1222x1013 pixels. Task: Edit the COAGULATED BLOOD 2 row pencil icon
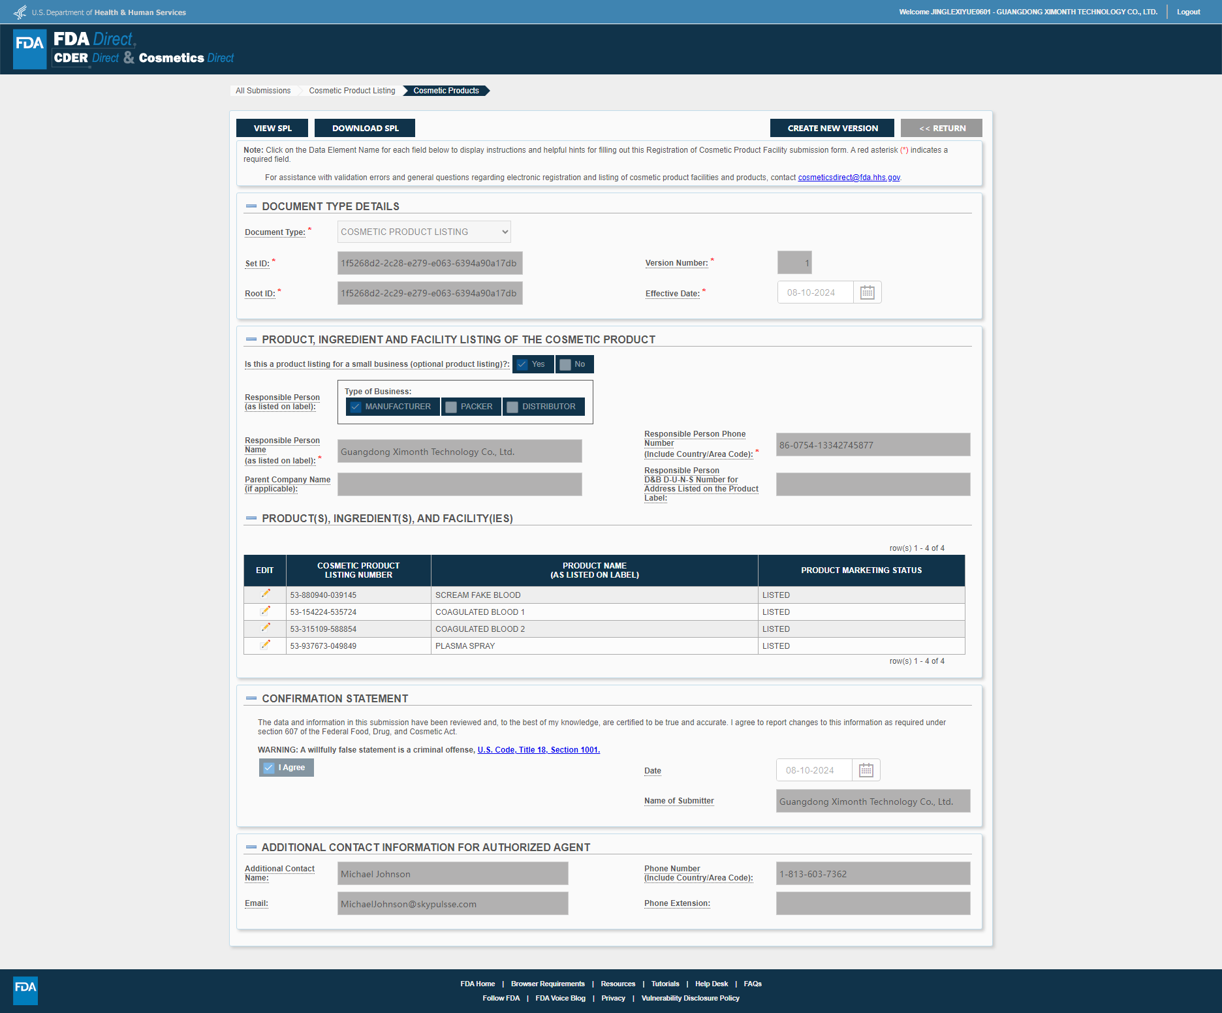click(x=266, y=628)
